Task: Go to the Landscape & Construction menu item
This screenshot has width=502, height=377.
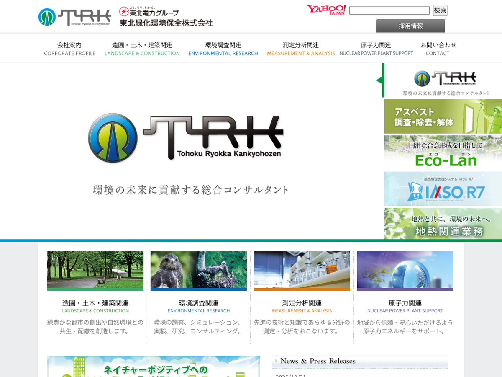Action: coord(142,49)
